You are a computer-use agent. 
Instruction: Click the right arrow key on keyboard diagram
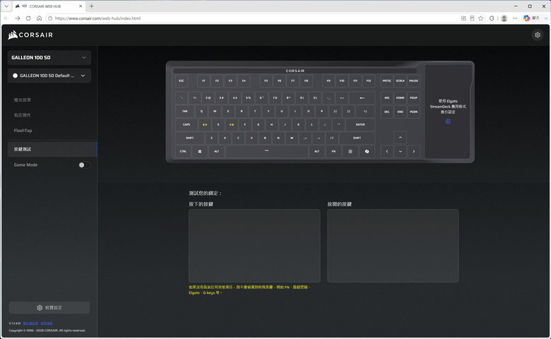pyautogui.click(x=413, y=151)
